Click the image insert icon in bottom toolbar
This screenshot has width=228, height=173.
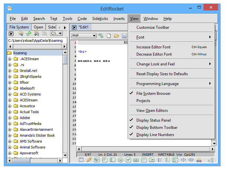97,160
